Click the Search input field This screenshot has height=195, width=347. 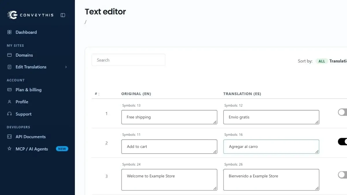128,60
